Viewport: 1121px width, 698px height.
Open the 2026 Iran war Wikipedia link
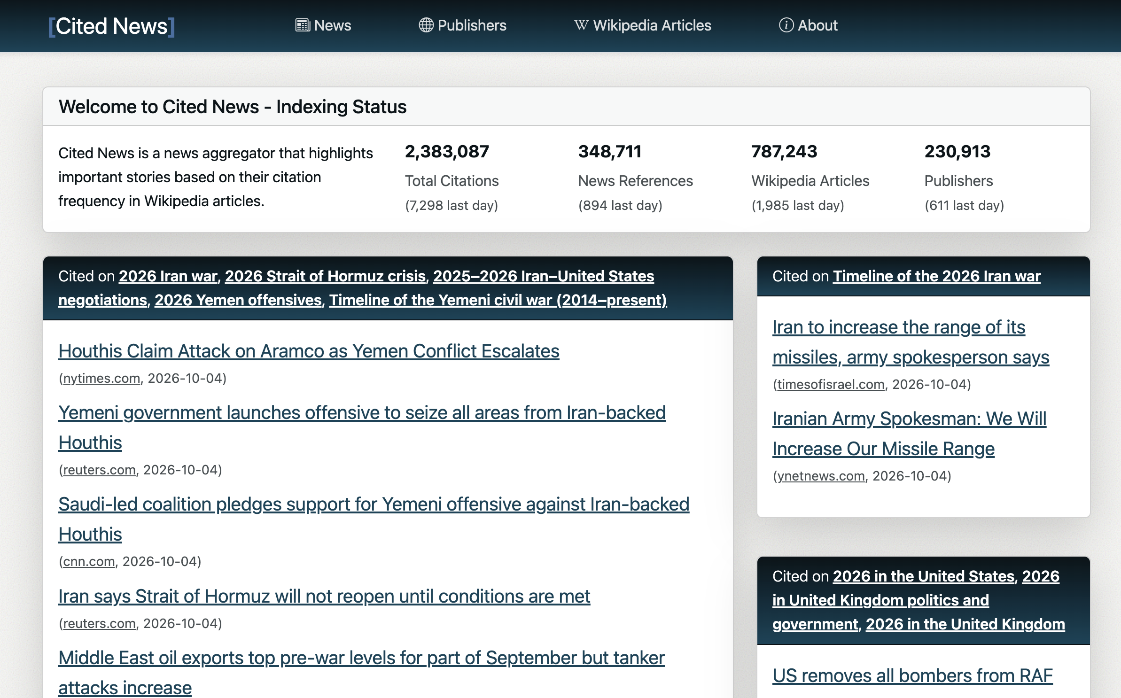(x=168, y=276)
